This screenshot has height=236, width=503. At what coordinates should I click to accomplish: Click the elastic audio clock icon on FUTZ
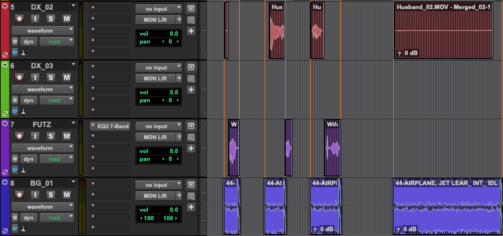[15, 169]
